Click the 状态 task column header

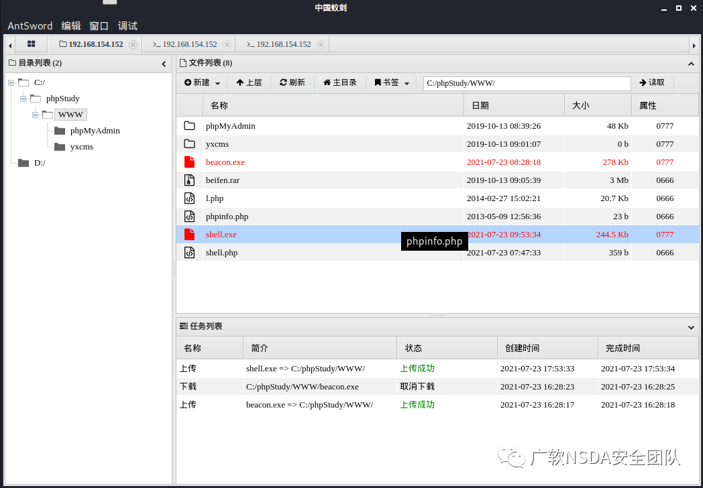point(447,348)
